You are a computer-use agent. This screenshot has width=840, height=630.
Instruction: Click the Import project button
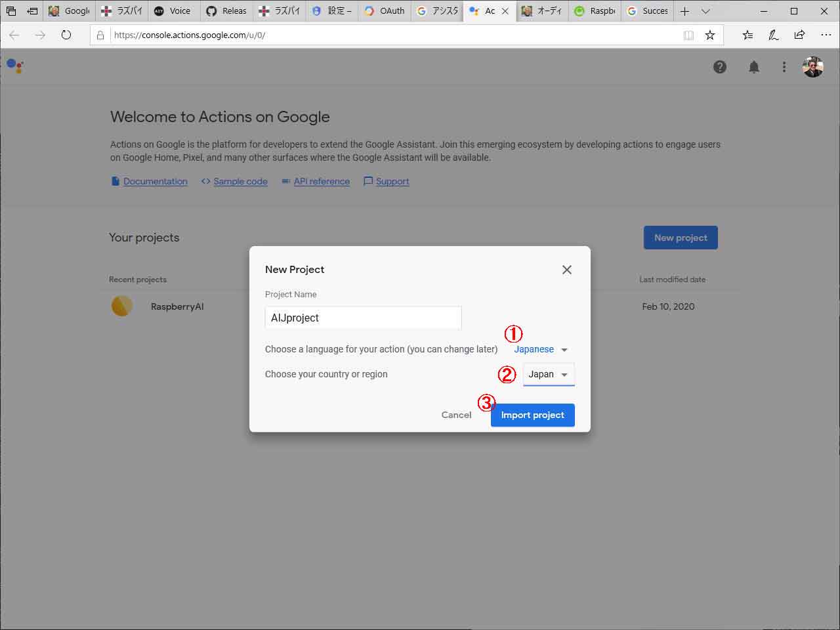coord(533,415)
